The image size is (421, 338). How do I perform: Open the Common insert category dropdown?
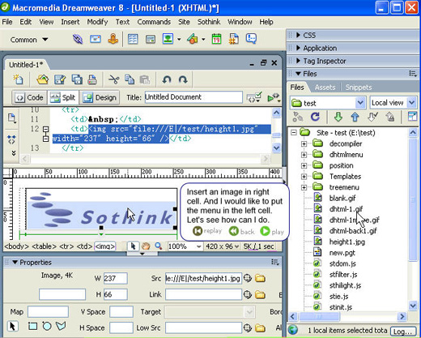29,40
